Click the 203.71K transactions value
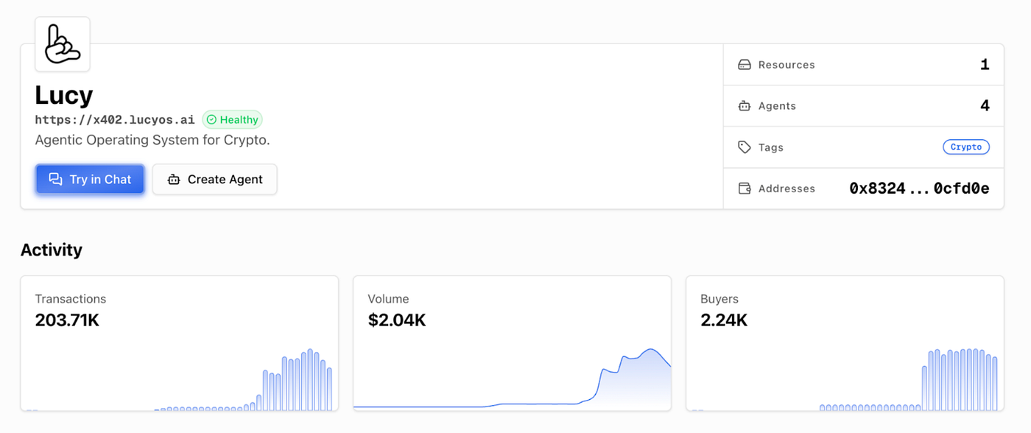Viewport: 1031px width, 433px height. pos(67,320)
